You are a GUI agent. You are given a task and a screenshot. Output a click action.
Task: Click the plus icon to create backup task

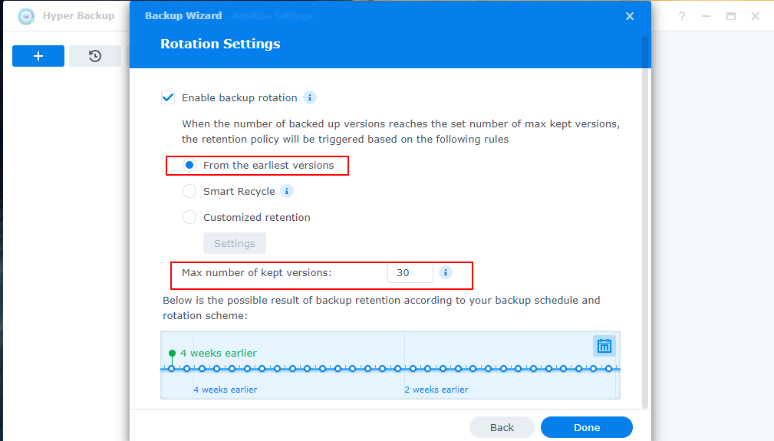(38, 56)
